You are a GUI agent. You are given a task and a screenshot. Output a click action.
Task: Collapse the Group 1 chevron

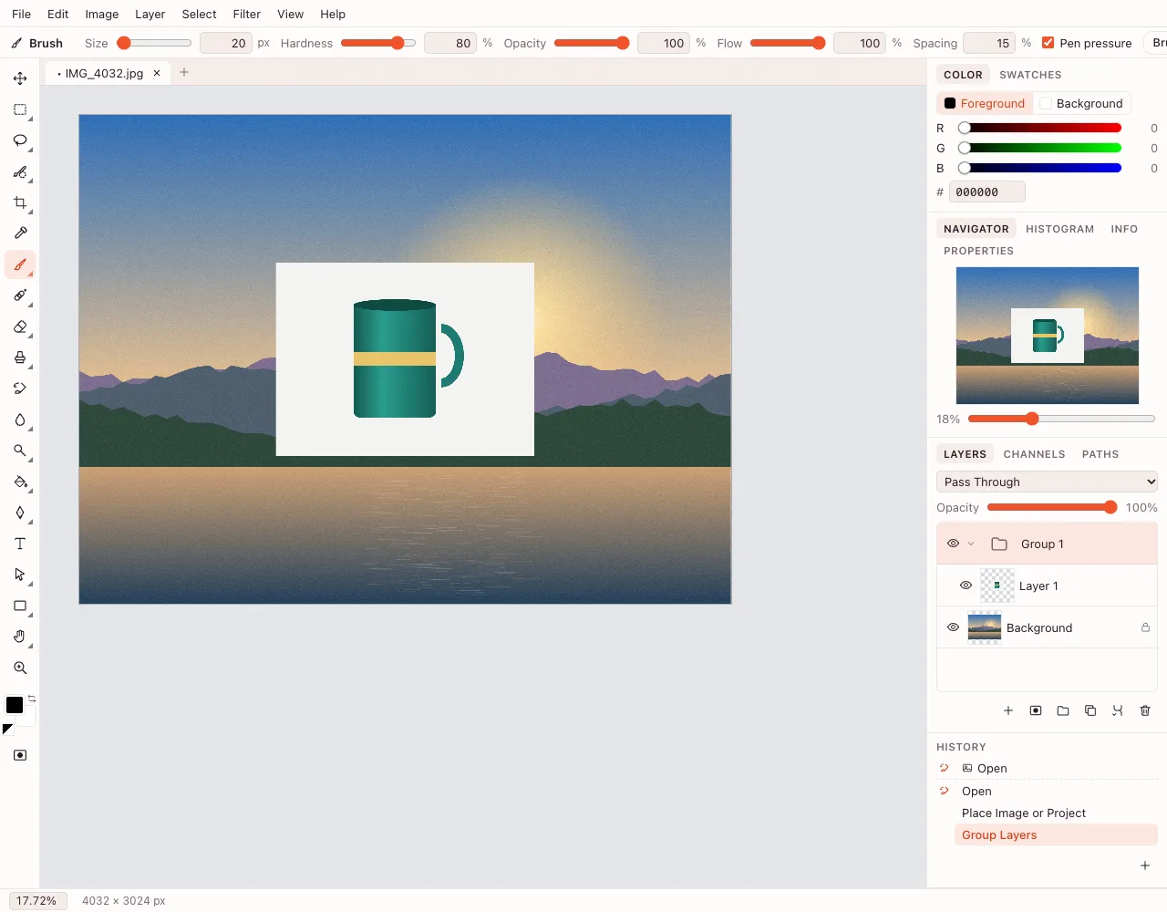[971, 544]
